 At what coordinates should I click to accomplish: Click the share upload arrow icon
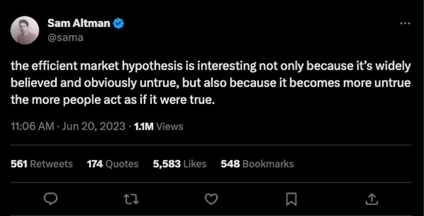tap(371, 199)
